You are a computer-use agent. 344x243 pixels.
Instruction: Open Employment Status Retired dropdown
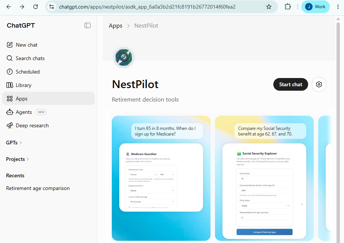tap(151, 190)
